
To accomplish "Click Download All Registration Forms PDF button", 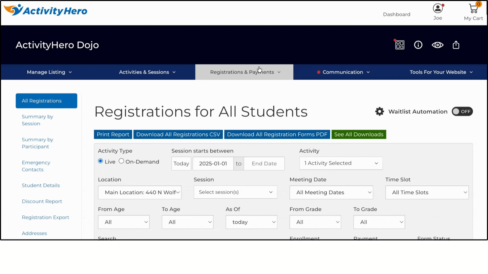I will tap(277, 134).
